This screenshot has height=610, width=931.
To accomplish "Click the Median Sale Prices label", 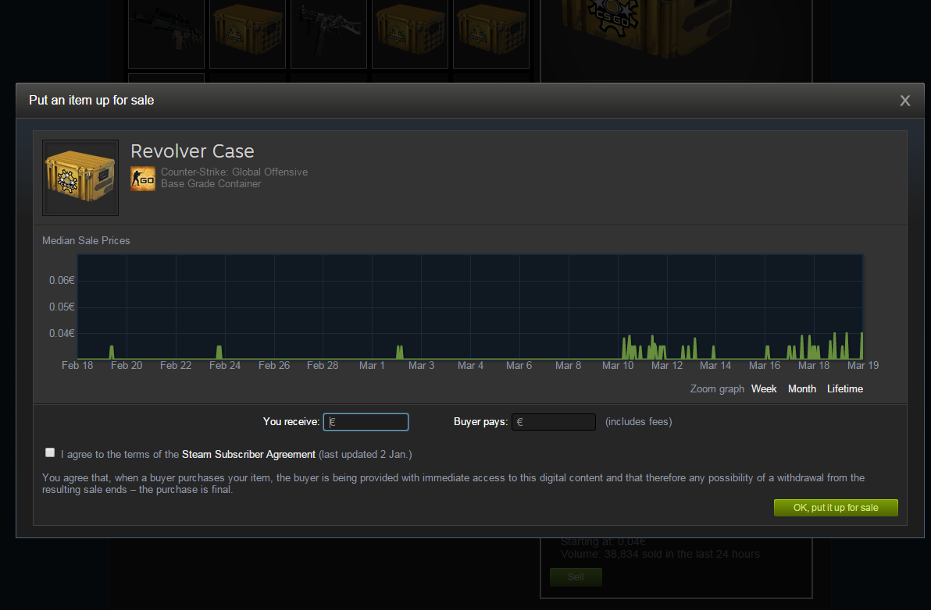I will point(86,241).
